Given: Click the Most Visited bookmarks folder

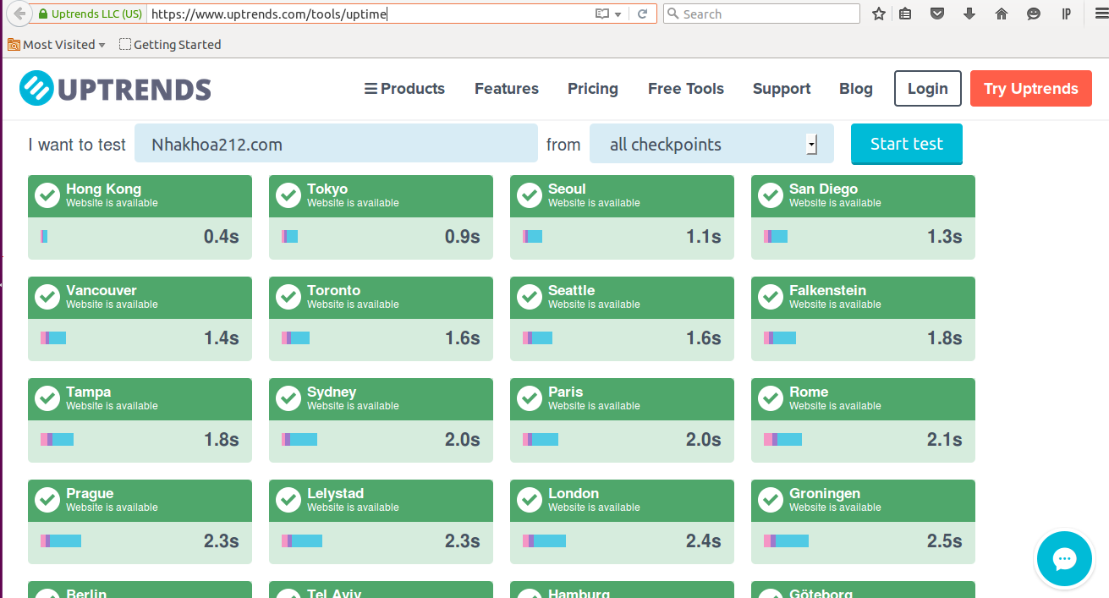Looking at the screenshot, I should pyautogui.click(x=56, y=45).
